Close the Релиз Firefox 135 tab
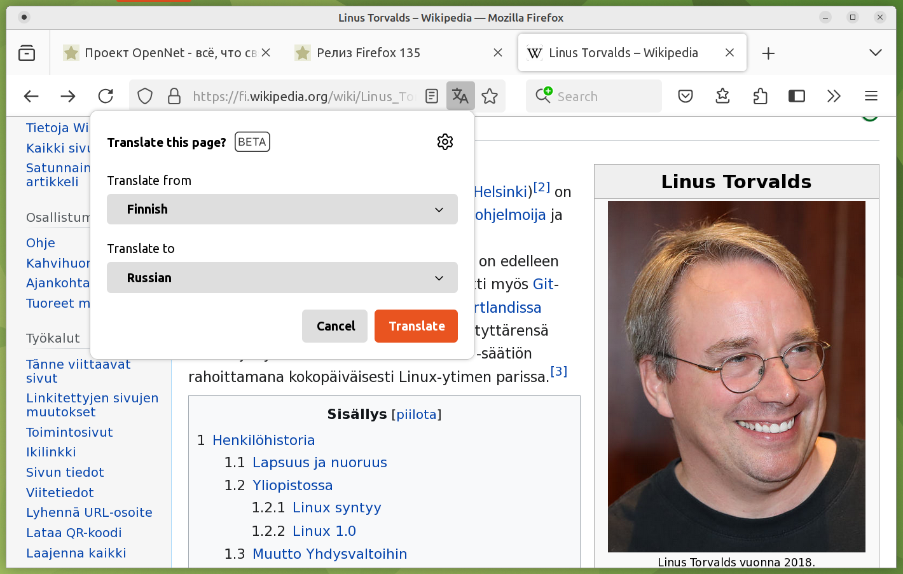903x574 pixels. click(x=498, y=53)
